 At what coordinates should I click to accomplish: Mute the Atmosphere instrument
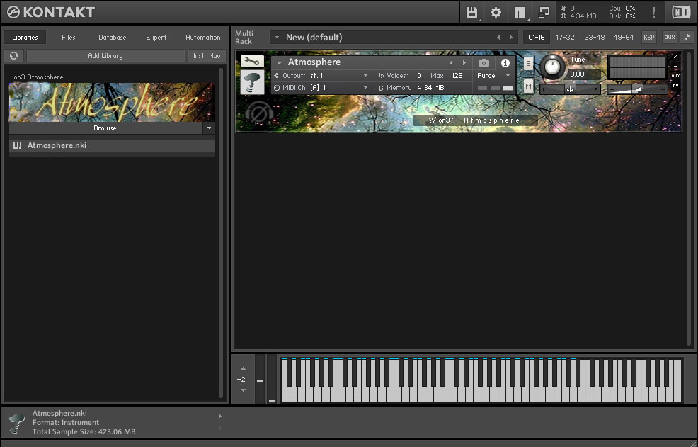528,86
